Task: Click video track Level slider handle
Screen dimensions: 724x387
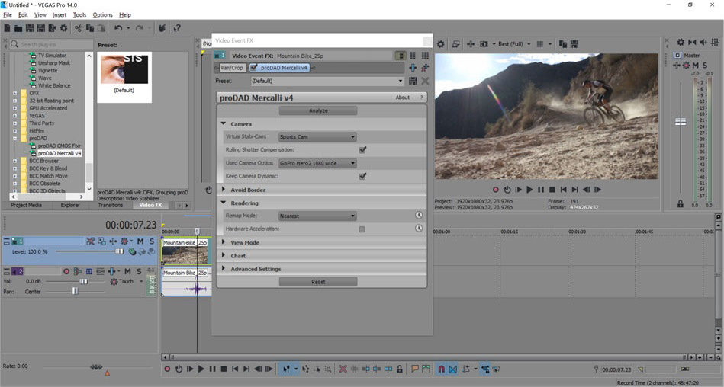Action: [120, 252]
